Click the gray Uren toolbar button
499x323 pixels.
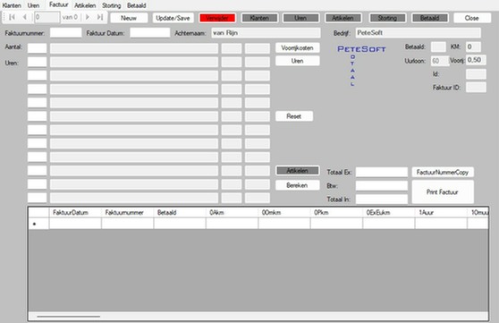(300, 18)
